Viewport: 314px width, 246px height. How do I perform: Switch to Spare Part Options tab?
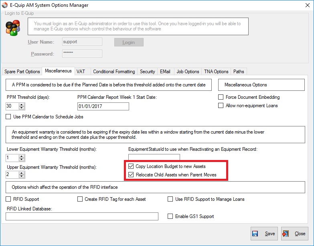pyautogui.click(x=22, y=72)
